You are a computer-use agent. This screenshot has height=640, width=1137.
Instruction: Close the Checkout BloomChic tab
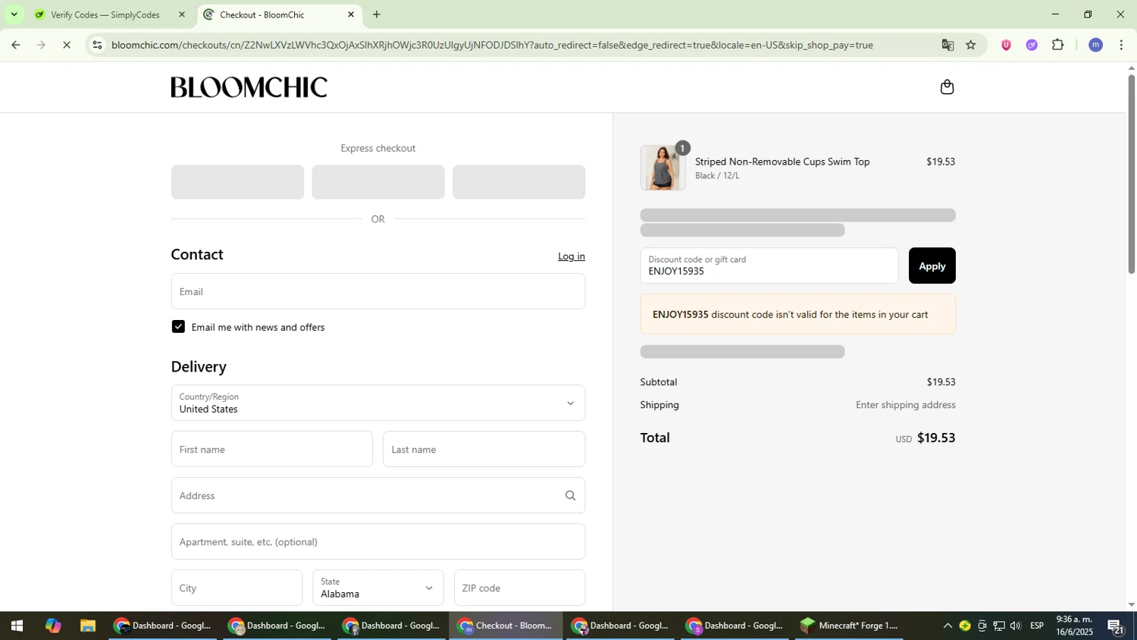(x=351, y=14)
